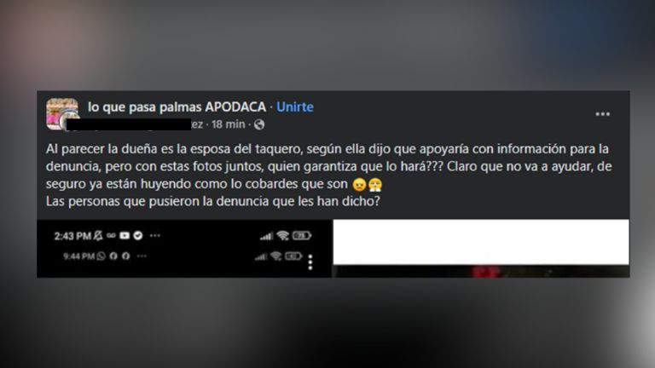Open the group profile picture avatar

pos(62,114)
